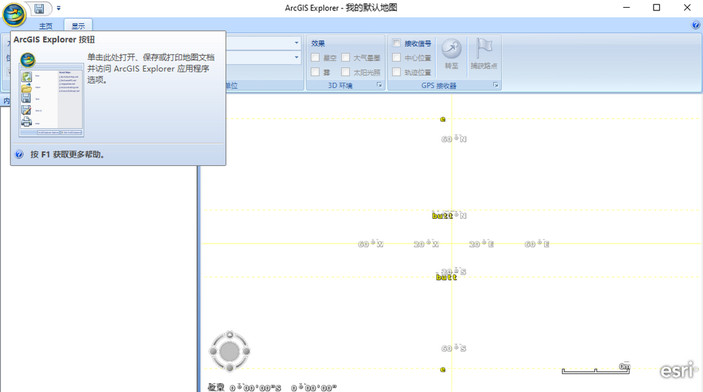
Task: Enable the 太阳光照 effect checkbox
Action: [344, 72]
